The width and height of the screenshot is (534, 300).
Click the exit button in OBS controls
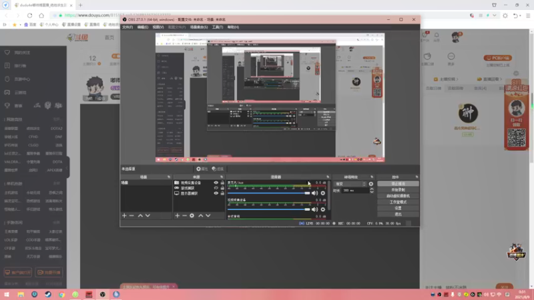tap(398, 214)
